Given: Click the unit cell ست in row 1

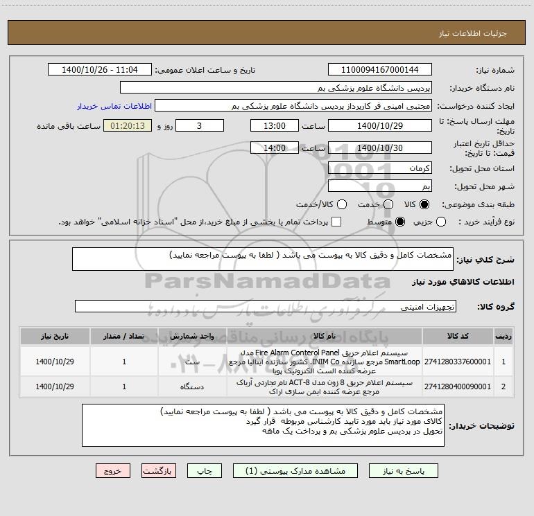Looking at the screenshot, I should [x=192, y=362].
